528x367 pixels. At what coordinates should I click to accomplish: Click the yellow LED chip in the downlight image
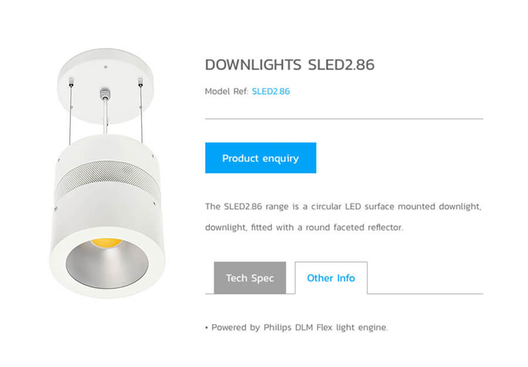coord(106,242)
